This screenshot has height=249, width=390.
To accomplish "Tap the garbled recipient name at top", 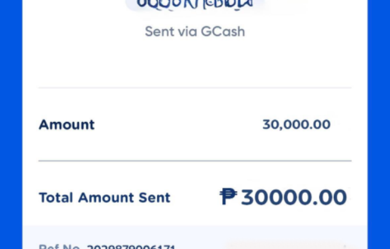I will point(195,4).
